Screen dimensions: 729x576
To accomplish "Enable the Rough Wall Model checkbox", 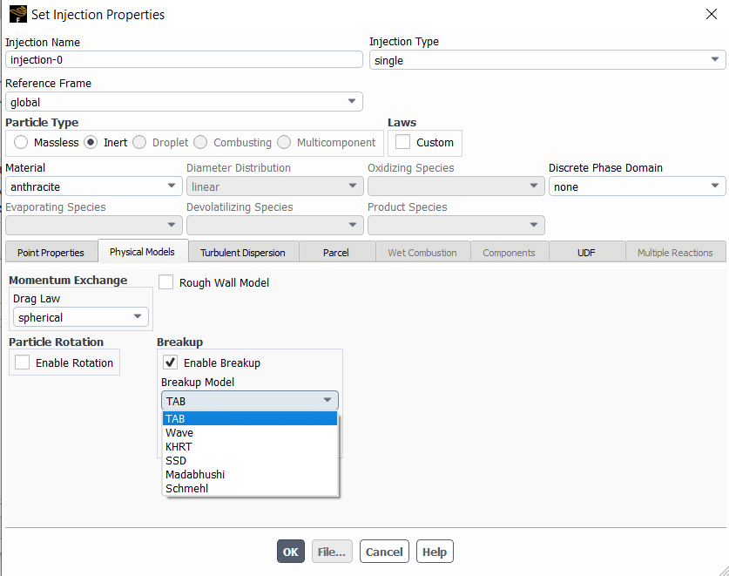I will click(166, 282).
